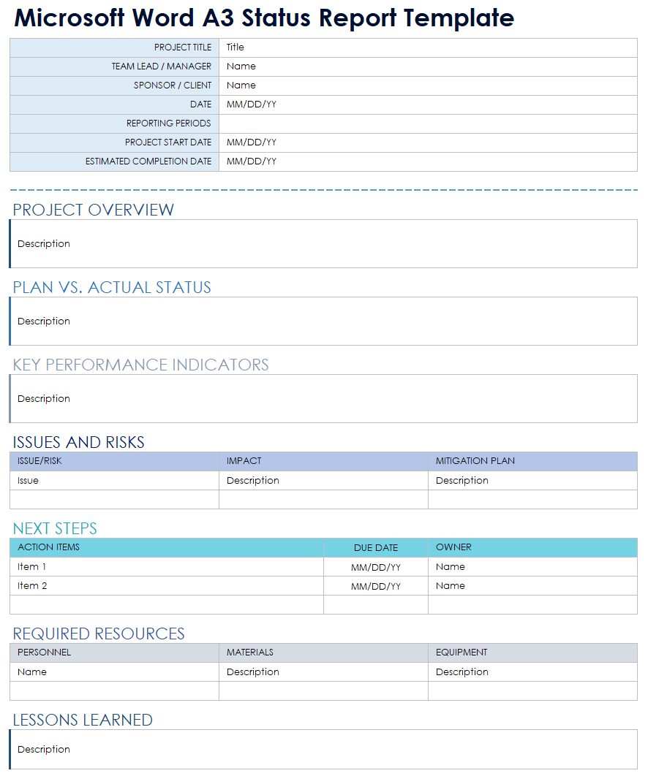Click the Project Title value field
Screen dimensions: 648x776
coord(427,47)
